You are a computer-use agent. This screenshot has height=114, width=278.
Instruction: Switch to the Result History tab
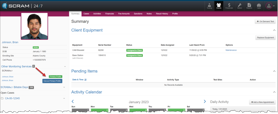[162, 13]
